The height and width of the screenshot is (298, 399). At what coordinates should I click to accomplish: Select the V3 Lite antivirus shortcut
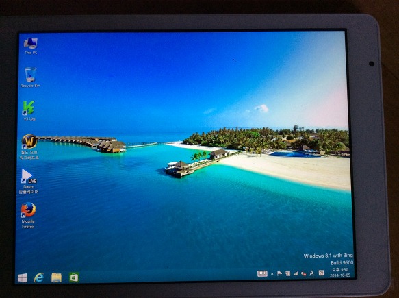click(x=29, y=111)
